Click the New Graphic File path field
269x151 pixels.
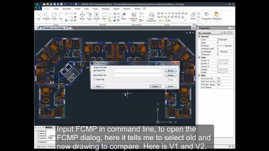[138, 75]
